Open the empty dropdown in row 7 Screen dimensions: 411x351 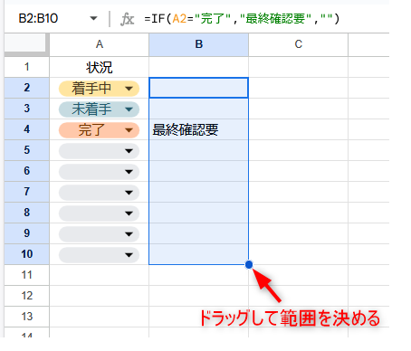tap(129, 193)
